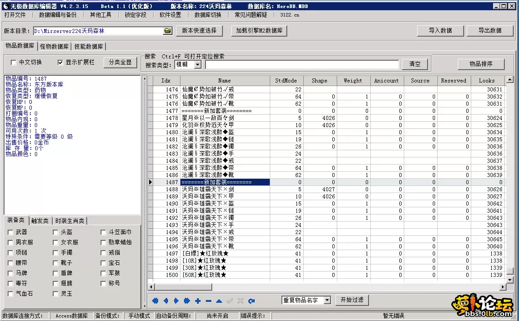Enable the 中文切换 checkbox

[13, 62]
